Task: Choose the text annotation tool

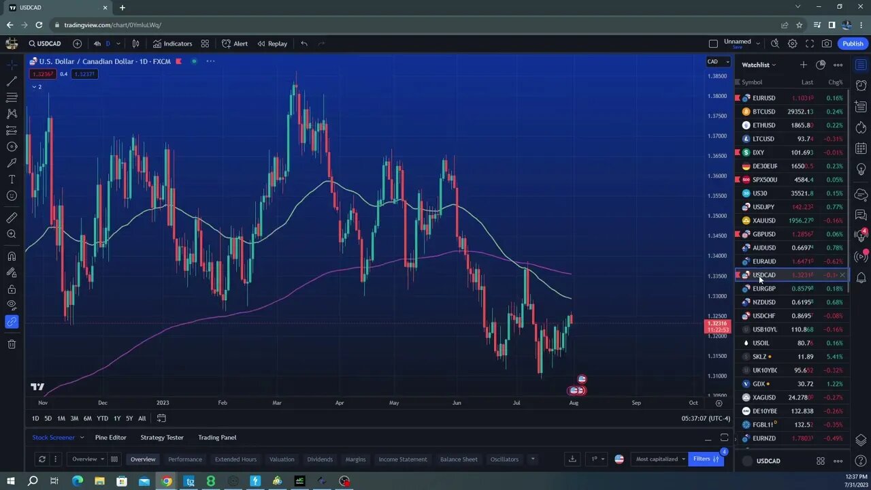Action: [12, 179]
